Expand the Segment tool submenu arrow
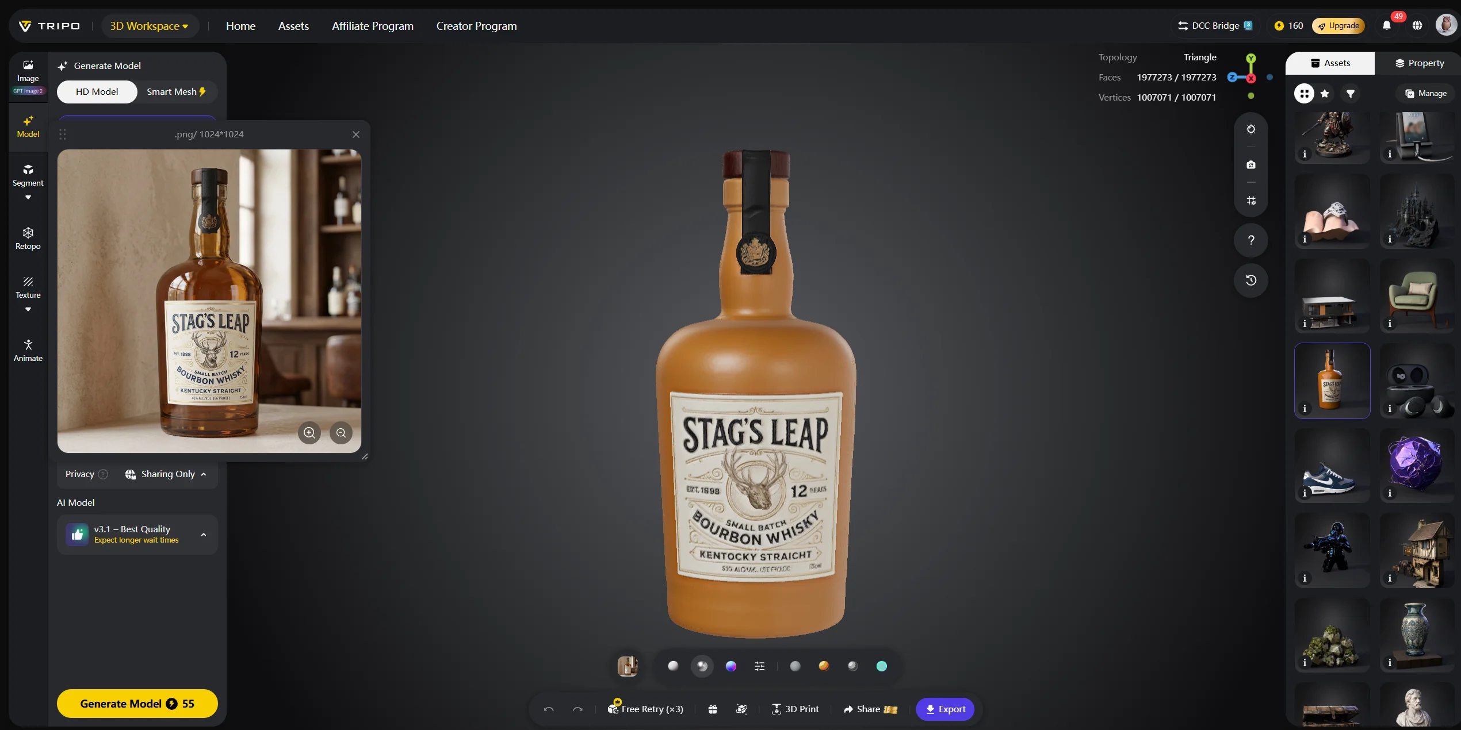 coord(28,198)
